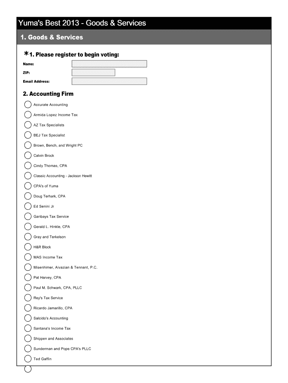The height and width of the screenshot is (383, 288).
Task: Select the Accurate Accounting radio button
Action: (x=28, y=105)
